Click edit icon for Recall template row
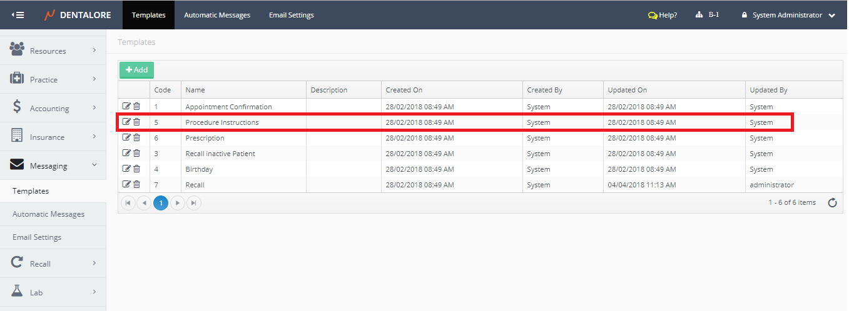 pyautogui.click(x=126, y=184)
